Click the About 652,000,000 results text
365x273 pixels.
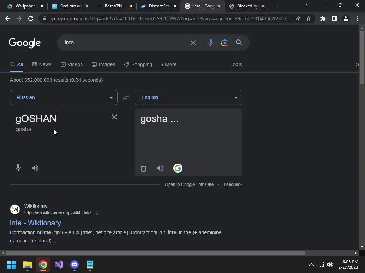click(x=56, y=80)
